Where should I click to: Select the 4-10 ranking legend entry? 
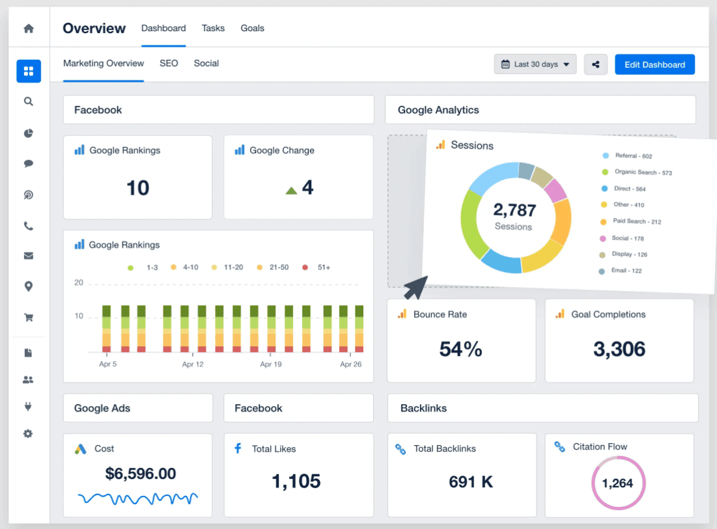pyautogui.click(x=184, y=267)
